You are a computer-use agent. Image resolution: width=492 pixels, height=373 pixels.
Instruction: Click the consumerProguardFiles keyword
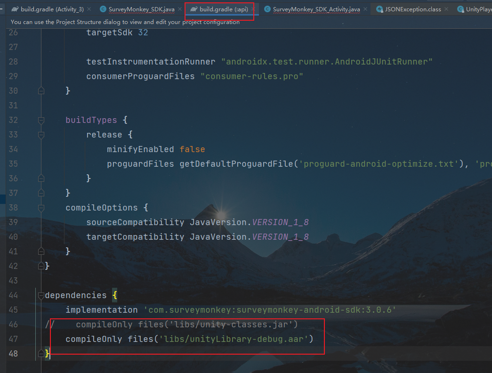tap(140, 76)
